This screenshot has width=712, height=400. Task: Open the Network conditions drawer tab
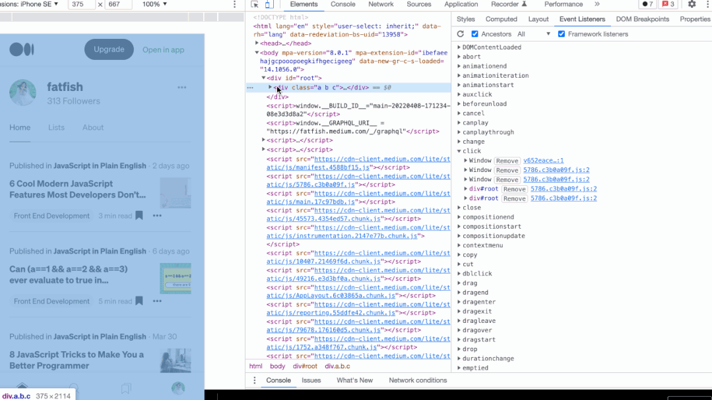418,380
